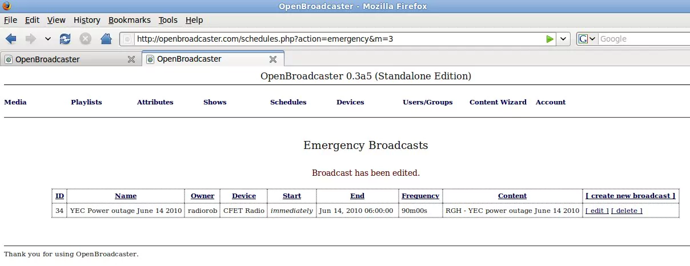
Task: Click the 'RGH - YEC power outage' content cell
Action: (512, 211)
